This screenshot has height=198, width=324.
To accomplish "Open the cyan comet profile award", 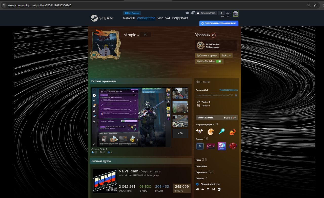I will pos(222,131).
